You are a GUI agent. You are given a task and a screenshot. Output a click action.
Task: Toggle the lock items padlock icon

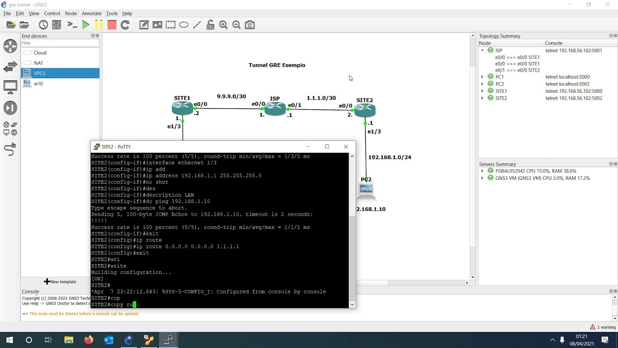pos(210,25)
